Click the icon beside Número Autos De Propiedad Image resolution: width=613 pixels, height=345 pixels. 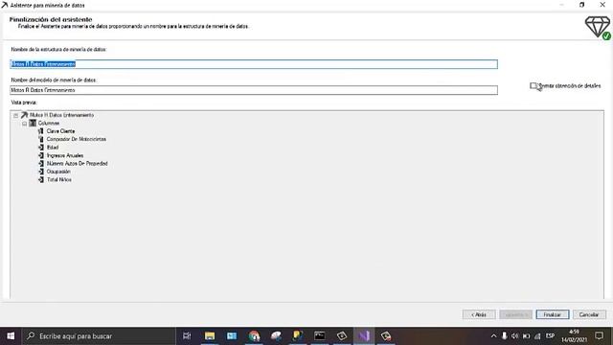pyautogui.click(x=41, y=164)
